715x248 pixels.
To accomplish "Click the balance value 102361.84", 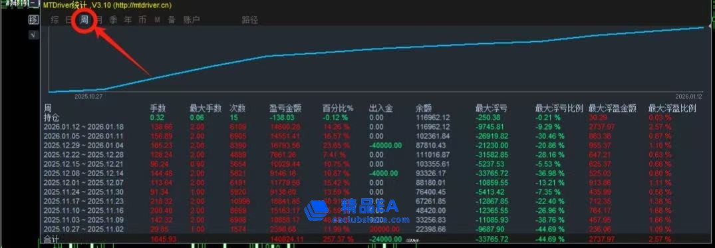I will (433, 136).
